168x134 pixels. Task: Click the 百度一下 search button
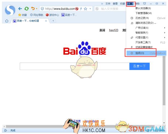139,66
